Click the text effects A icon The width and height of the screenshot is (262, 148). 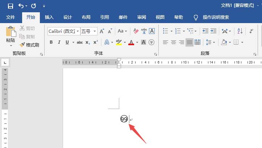click(107, 42)
